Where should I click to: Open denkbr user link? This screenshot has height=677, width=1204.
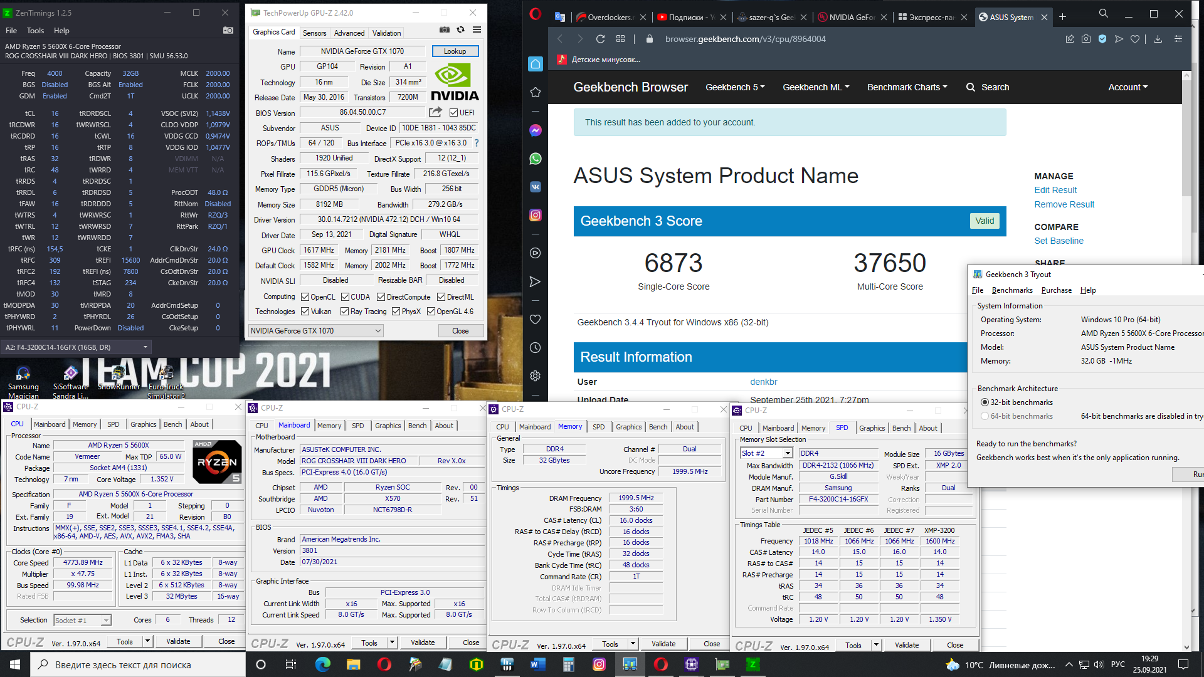coord(763,382)
